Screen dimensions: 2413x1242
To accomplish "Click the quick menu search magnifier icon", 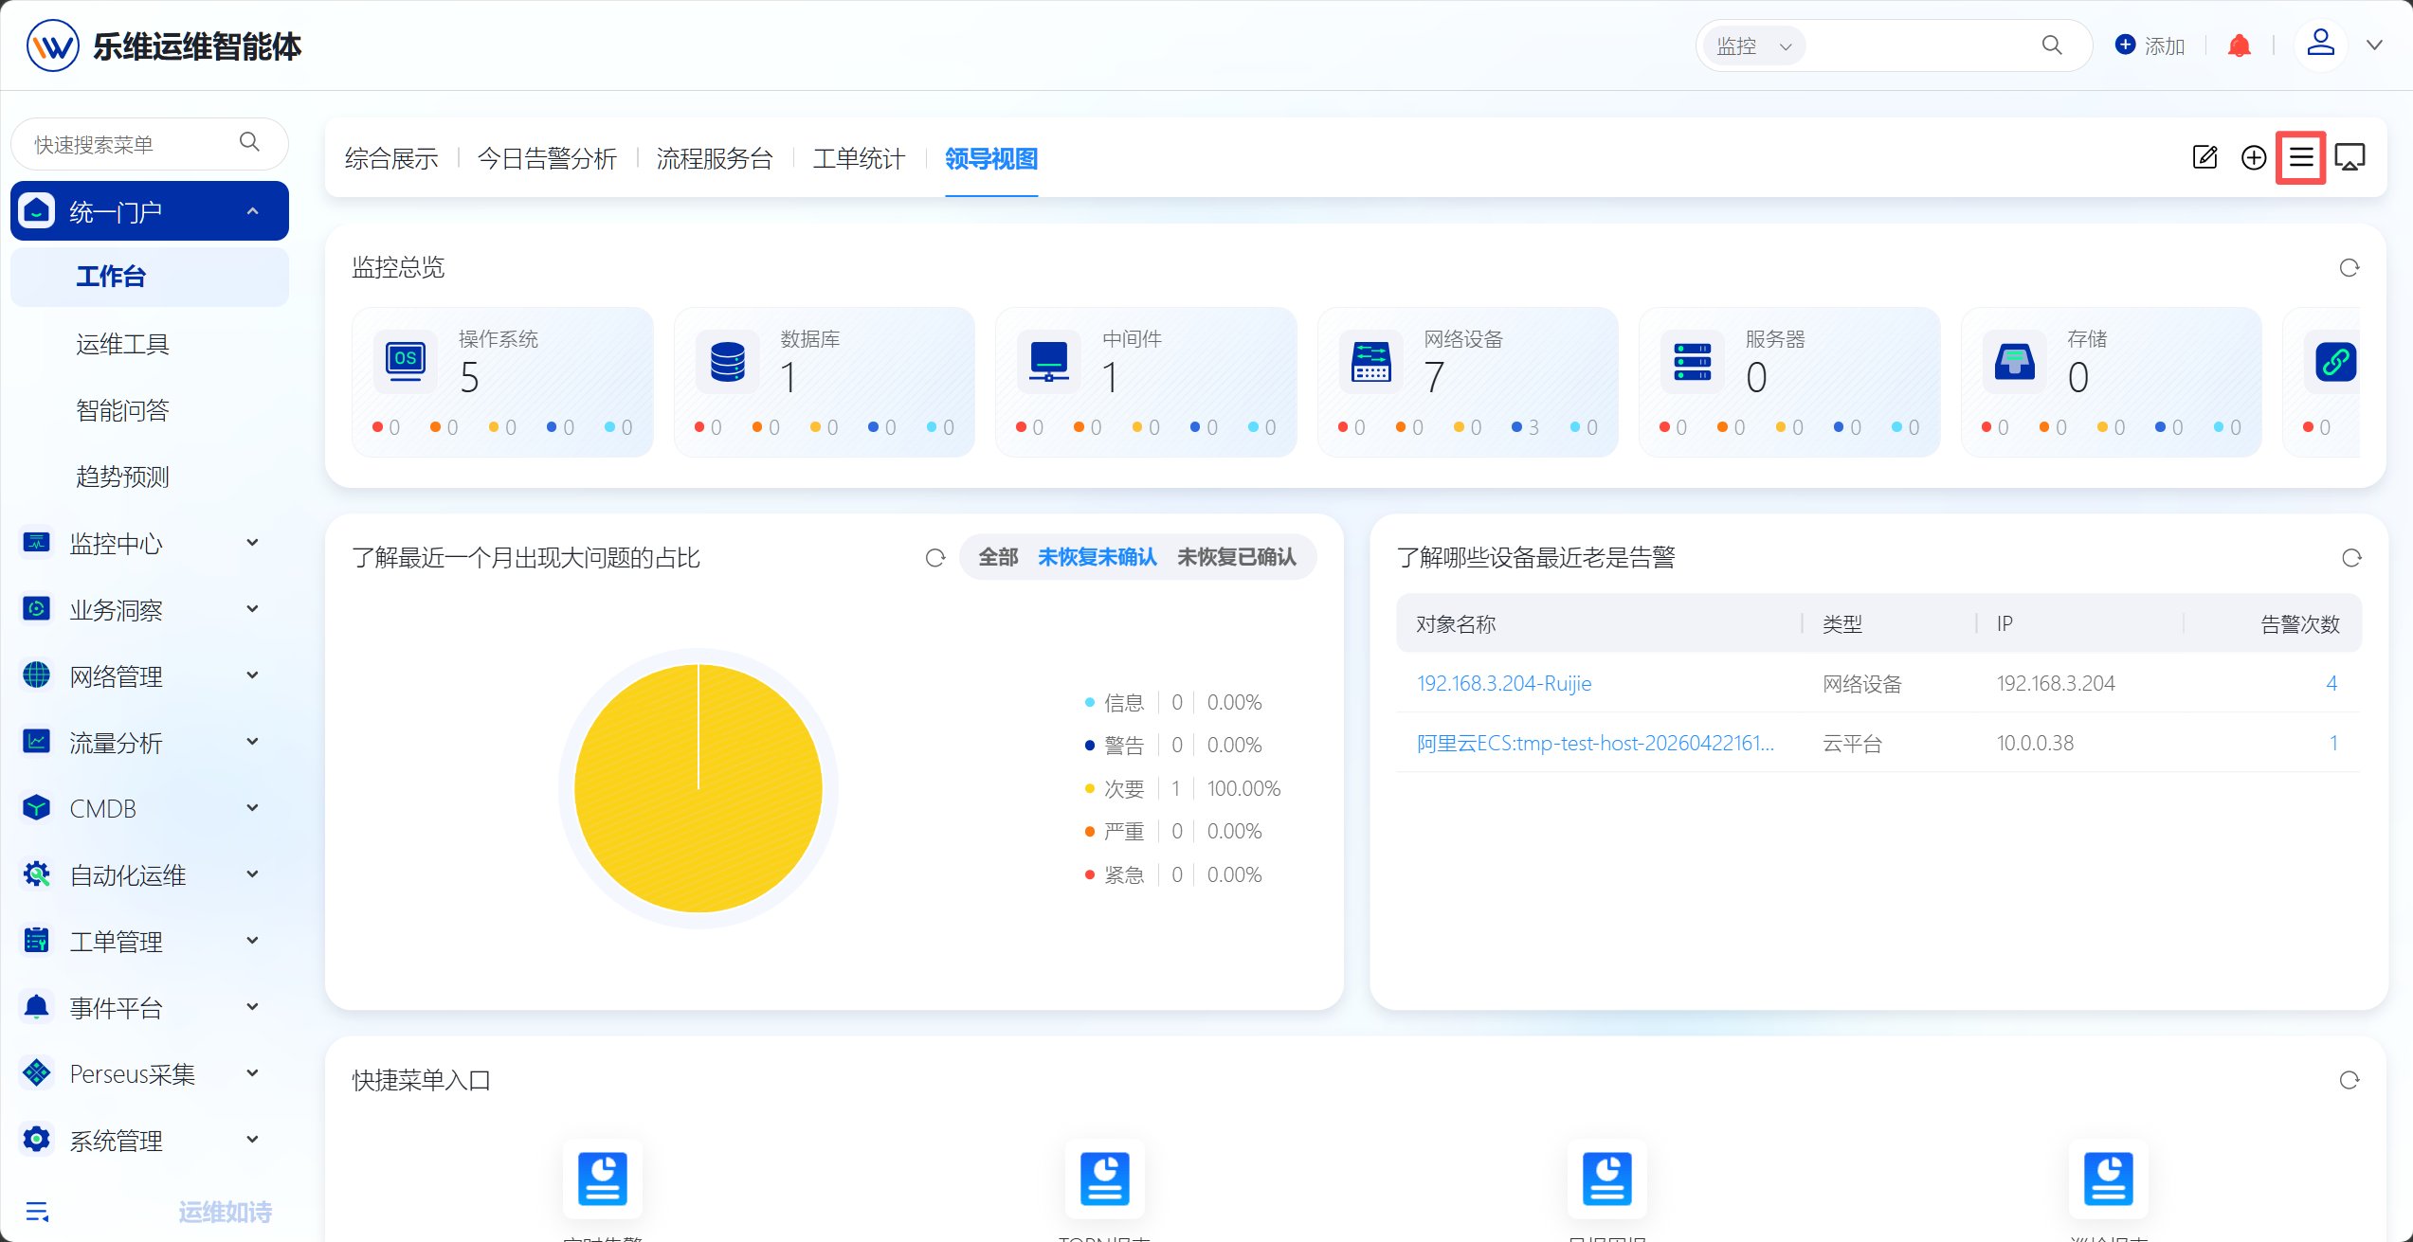I will point(249,142).
